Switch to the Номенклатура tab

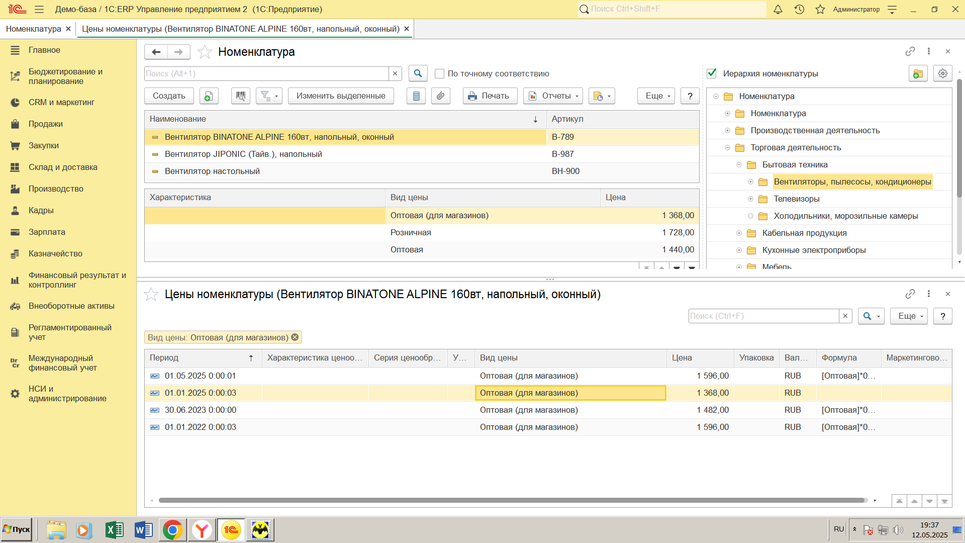click(x=34, y=29)
